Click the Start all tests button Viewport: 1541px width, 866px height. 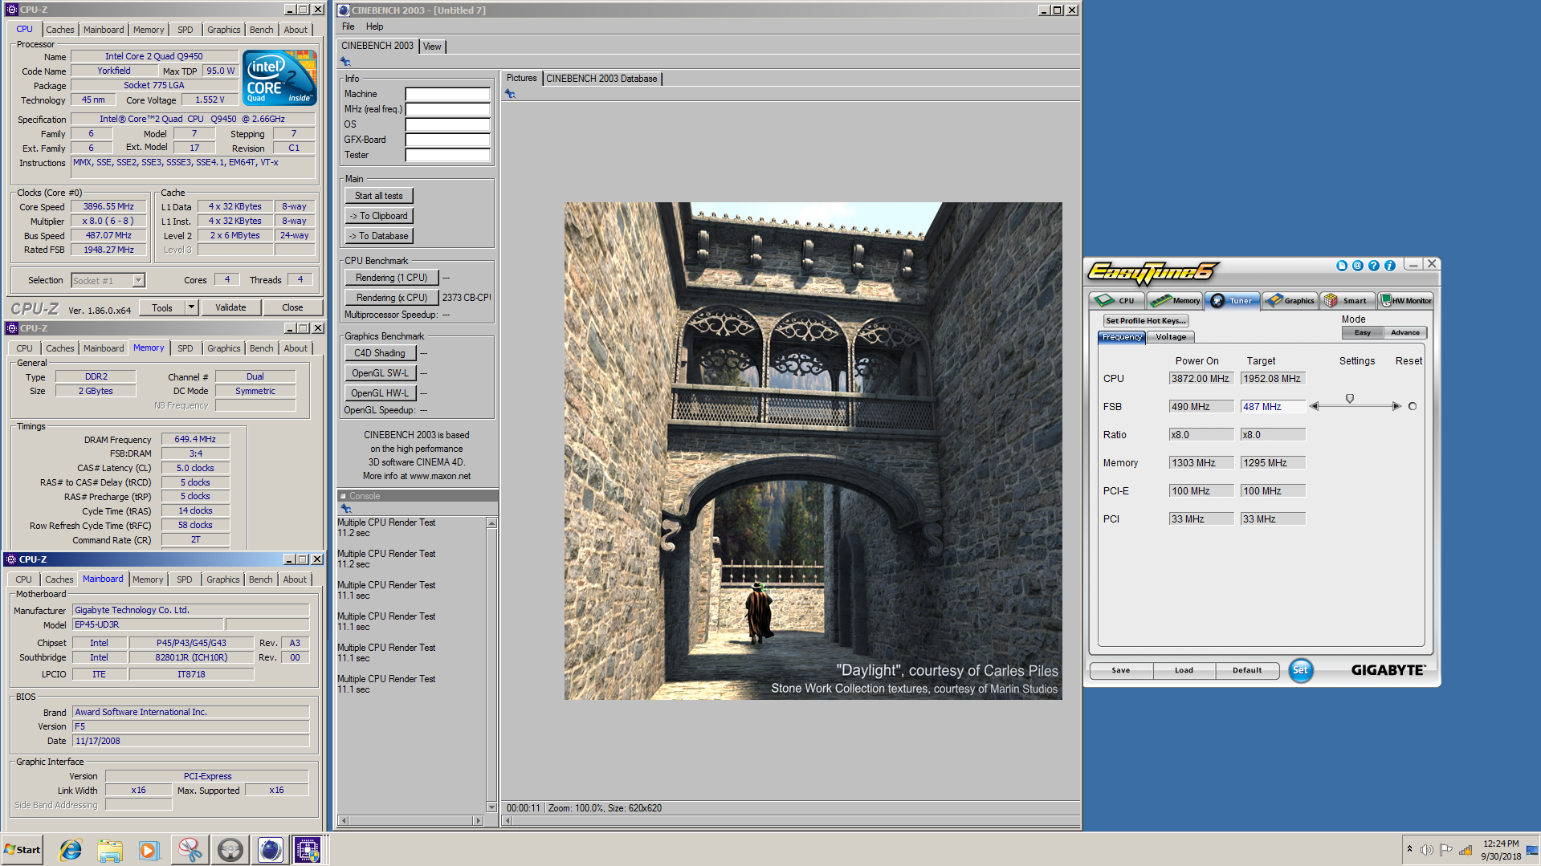coord(379,196)
